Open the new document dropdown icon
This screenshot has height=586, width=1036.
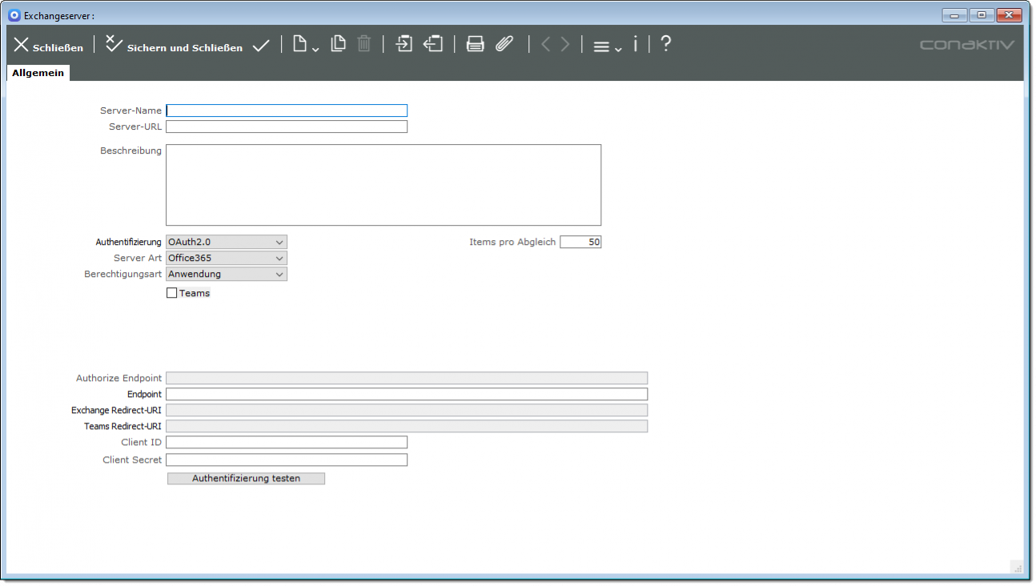[305, 45]
